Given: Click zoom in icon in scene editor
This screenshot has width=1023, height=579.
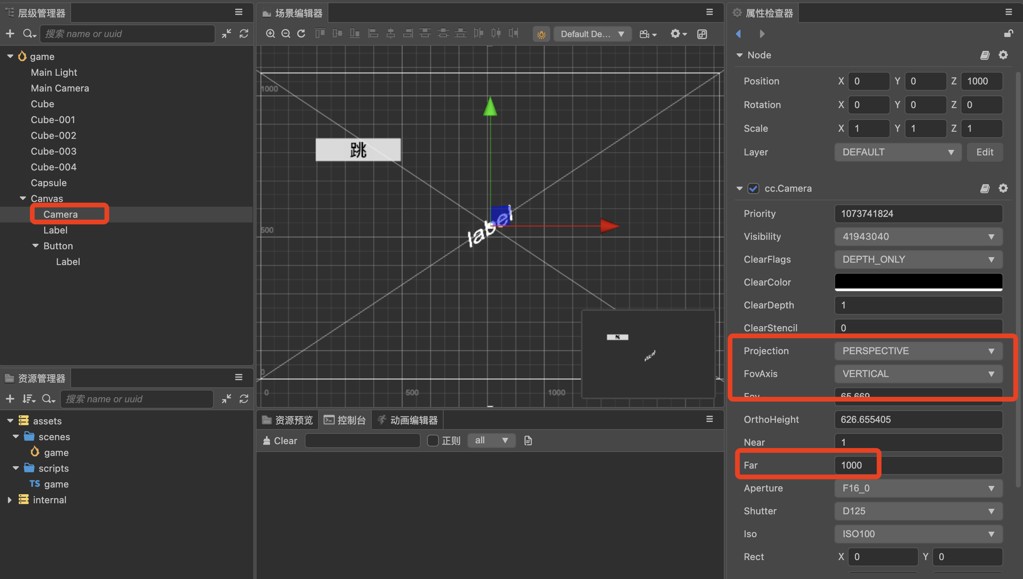Looking at the screenshot, I should 270,34.
